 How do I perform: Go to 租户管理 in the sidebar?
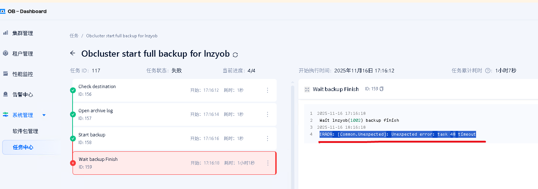23,54
